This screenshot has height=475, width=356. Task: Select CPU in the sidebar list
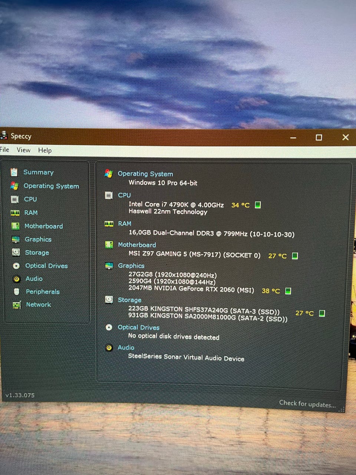(x=30, y=199)
